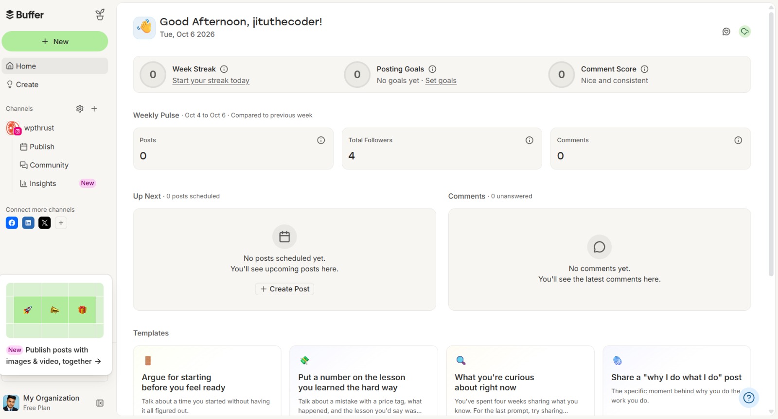Open Community under wpthrust

coord(44,165)
